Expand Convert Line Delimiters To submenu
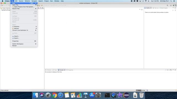Screen dimensions: 177x99 (24, 30)
